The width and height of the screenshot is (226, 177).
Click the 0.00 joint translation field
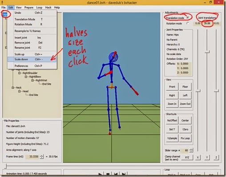198,24
